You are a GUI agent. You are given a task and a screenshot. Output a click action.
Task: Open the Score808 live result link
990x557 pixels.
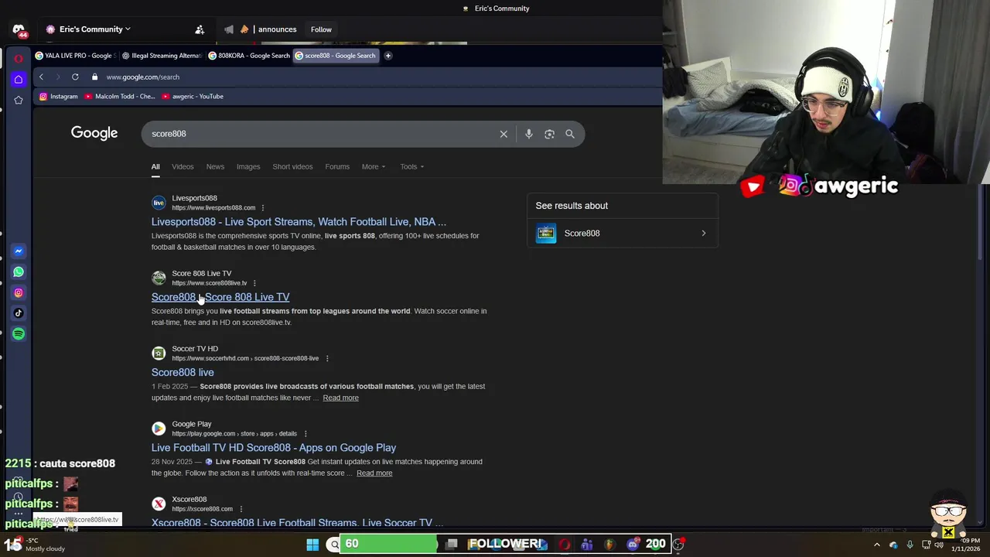(x=183, y=372)
